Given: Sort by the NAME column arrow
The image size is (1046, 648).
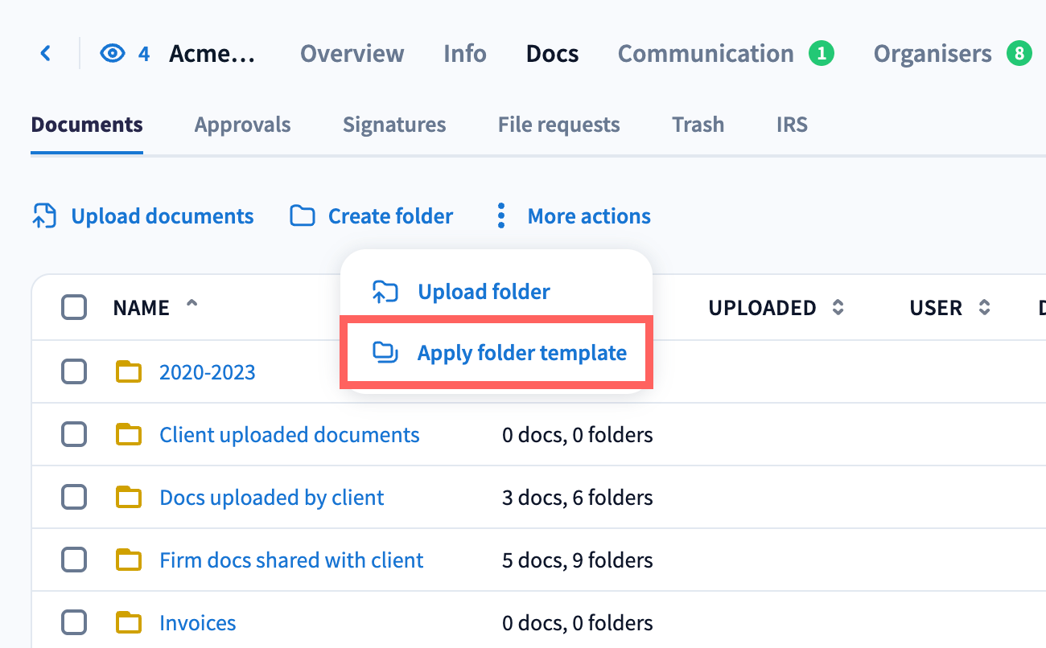Looking at the screenshot, I should pos(191,306).
